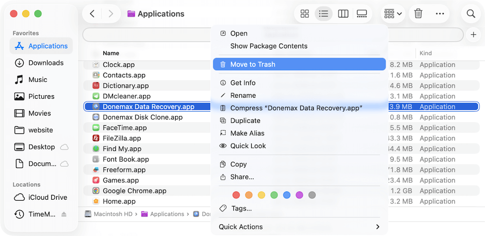Choose Get Info from the context menu

pyautogui.click(x=299, y=83)
